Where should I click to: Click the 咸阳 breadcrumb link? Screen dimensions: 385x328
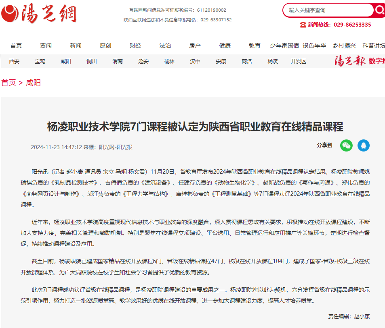pyautogui.click(x=33, y=83)
